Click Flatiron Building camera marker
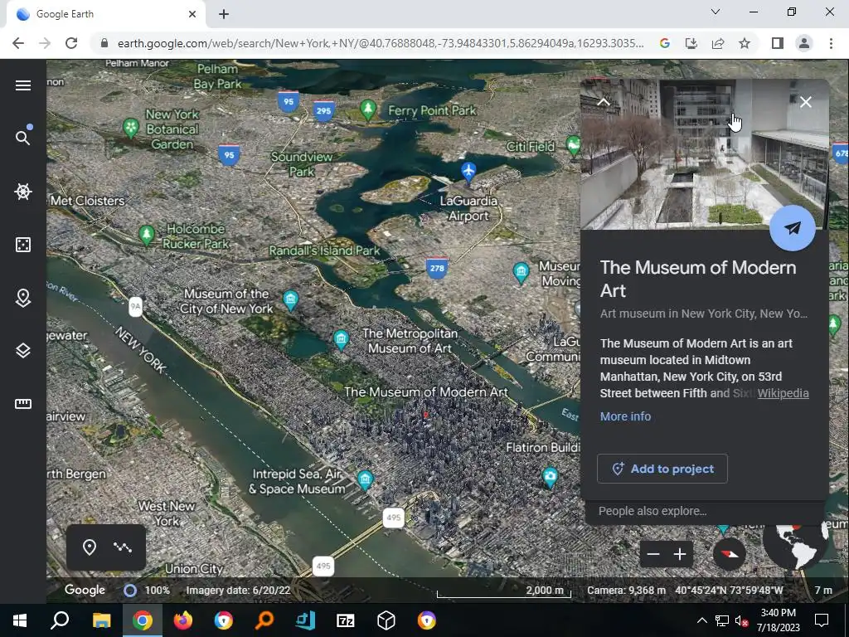This screenshot has height=637, width=849. 551,477
